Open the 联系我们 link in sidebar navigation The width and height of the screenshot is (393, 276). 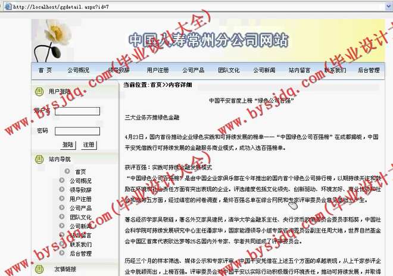click(80, 244)
